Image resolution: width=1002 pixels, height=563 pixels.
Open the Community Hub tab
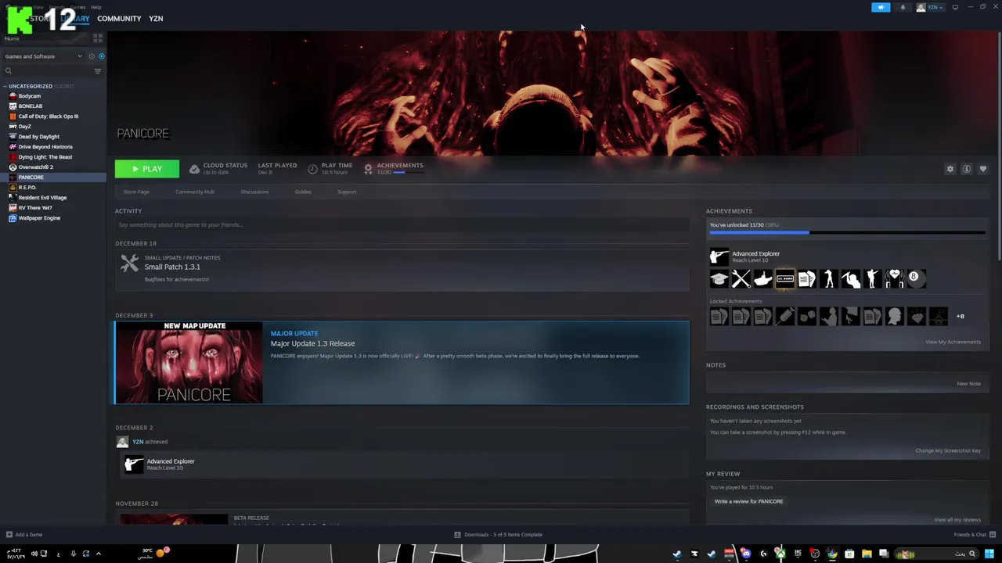pos(195,192)
